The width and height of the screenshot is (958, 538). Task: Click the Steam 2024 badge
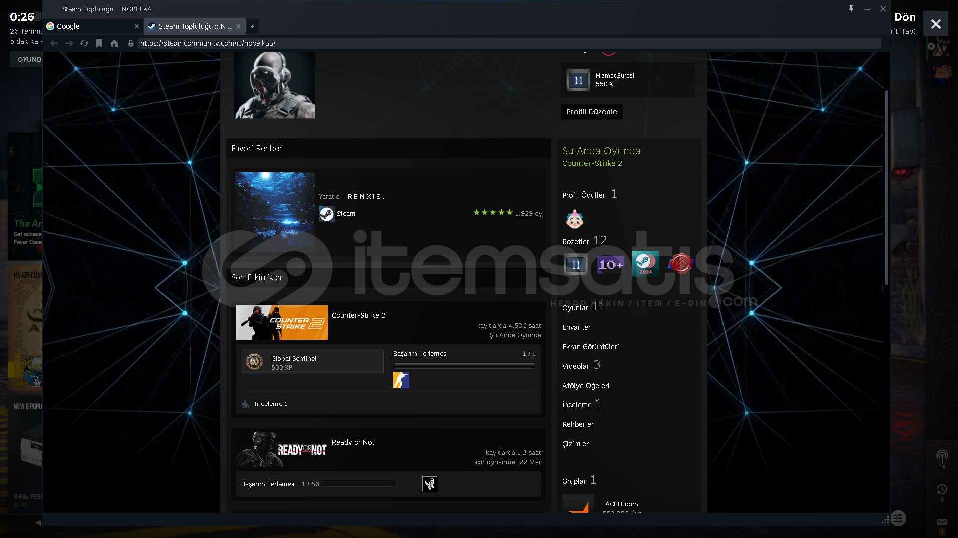click(x=645, y=264)
